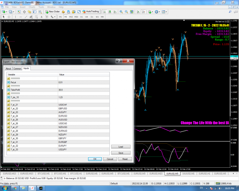Click Reset in the Expert dialog
This screenshot has width=239, height=191.
pyautogui.click(x=125, y=159)
